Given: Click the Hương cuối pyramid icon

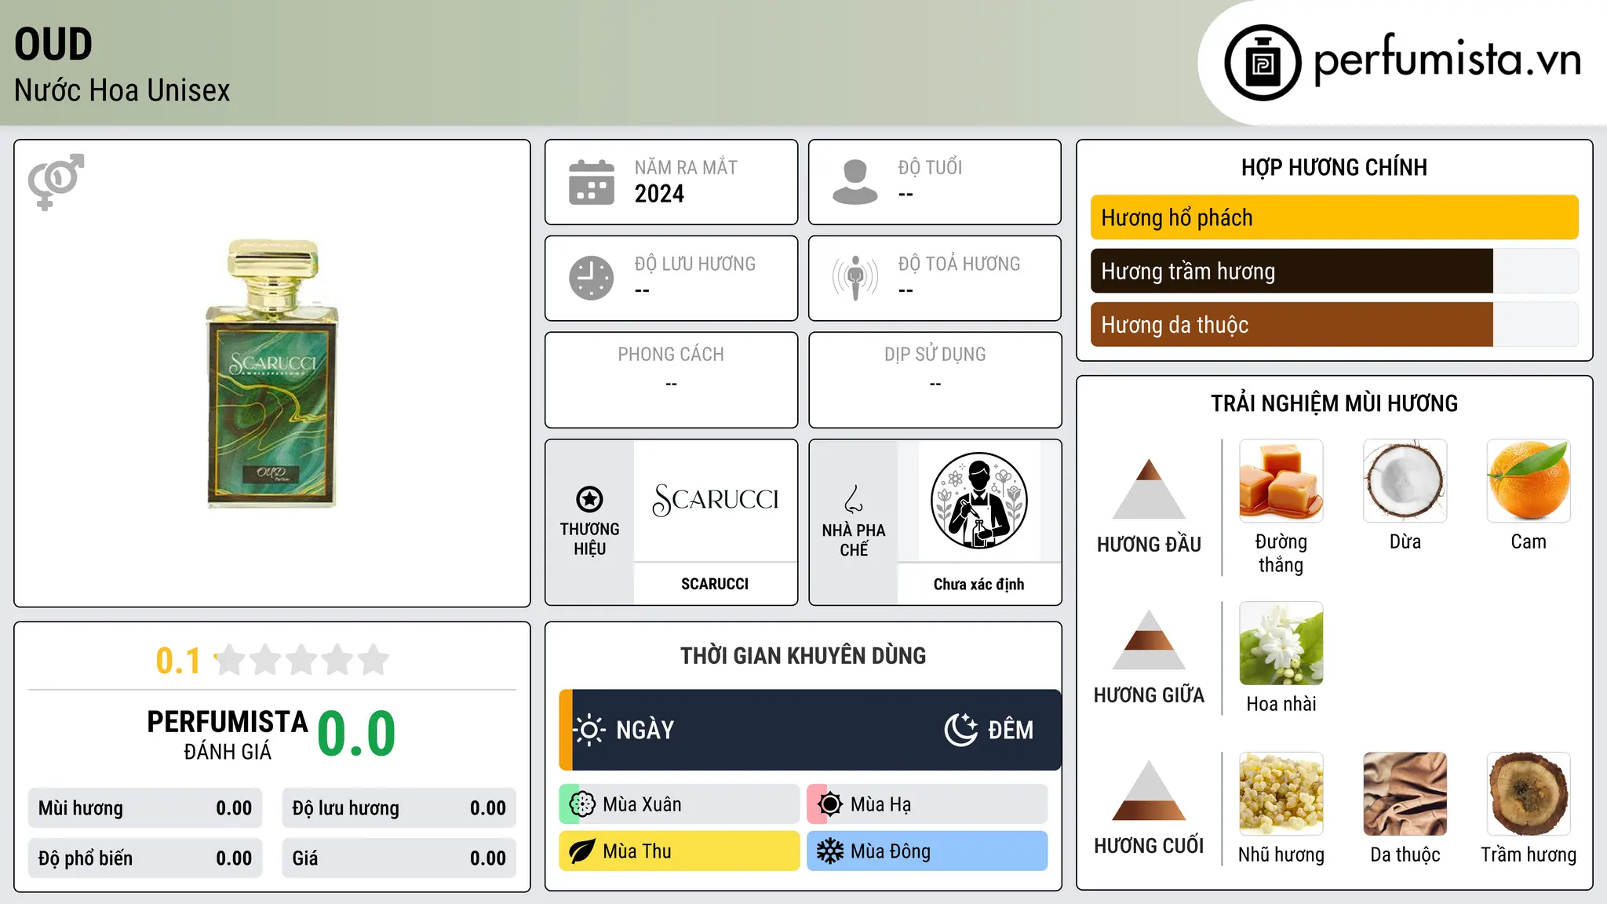Looking at the screenshot, I should tap(1149, 790).
